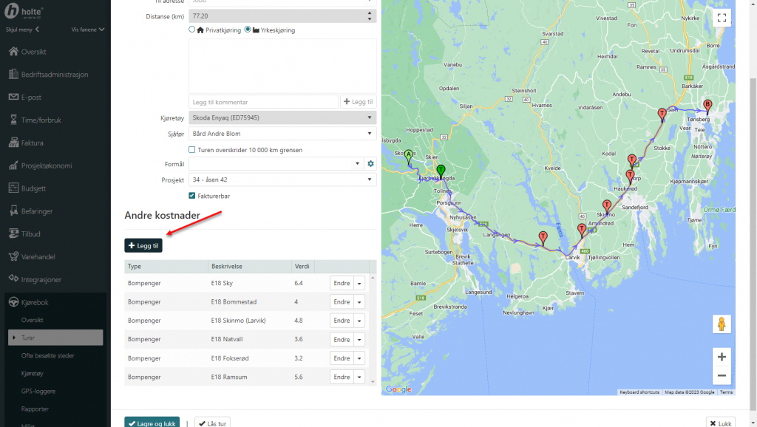
Task: Open Endre dropdown arrow for E18 Sky
Action: (360, 282)
